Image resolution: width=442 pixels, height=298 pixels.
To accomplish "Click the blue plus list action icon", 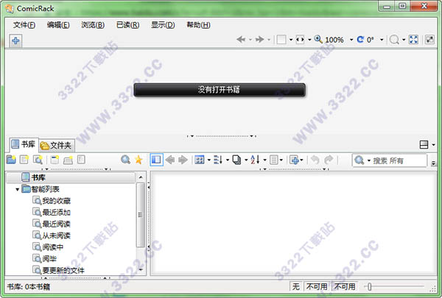I will pyautogui.click(x=295, y=160).
